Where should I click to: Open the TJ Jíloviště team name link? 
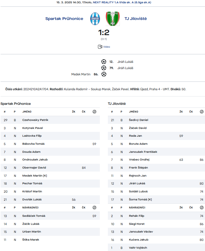click(x=136, y=18)
